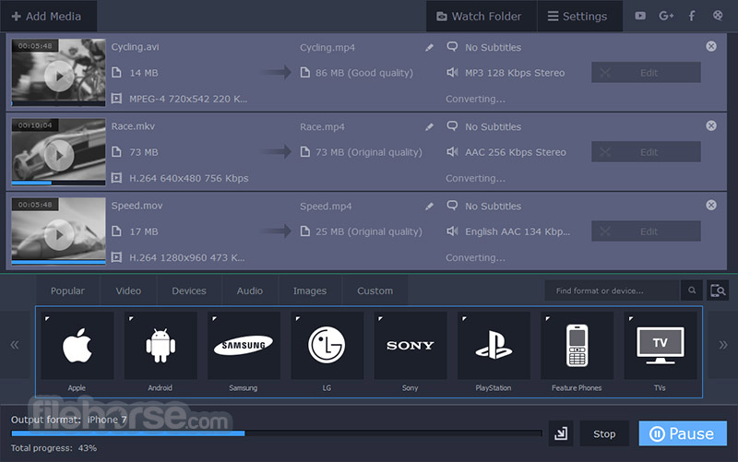Click Edit button for Cycling.avi
The image size is (738, 462).
[x=646, y=73]
